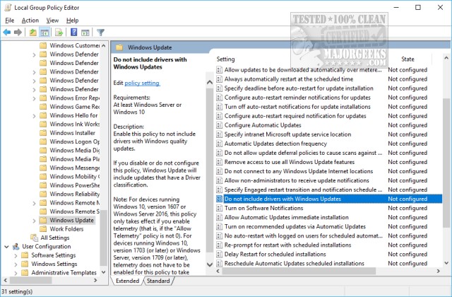Click the Windows Installer folder icon

43,133
